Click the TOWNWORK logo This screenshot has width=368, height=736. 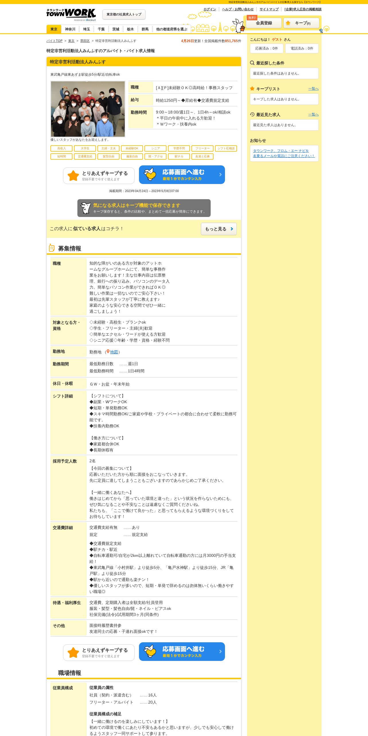click(x=71, y=14)
